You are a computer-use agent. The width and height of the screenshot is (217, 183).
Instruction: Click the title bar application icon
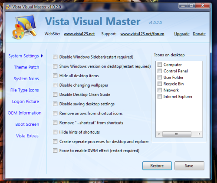(8, 7)
